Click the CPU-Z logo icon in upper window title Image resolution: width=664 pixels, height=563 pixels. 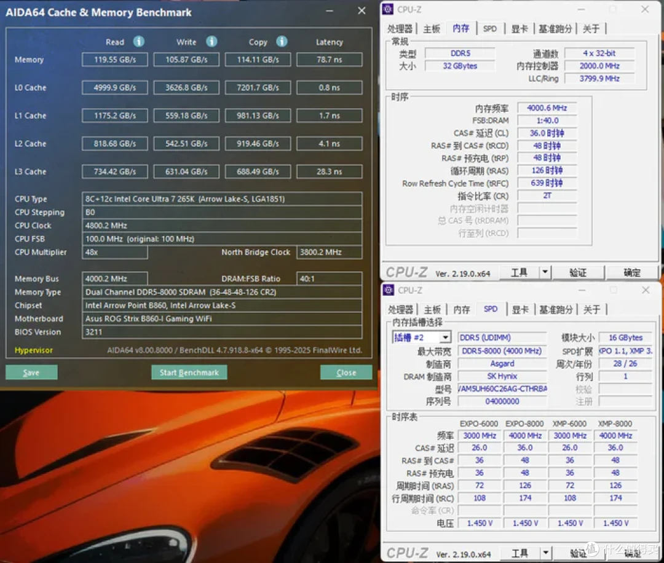click(x=388, y=9)
